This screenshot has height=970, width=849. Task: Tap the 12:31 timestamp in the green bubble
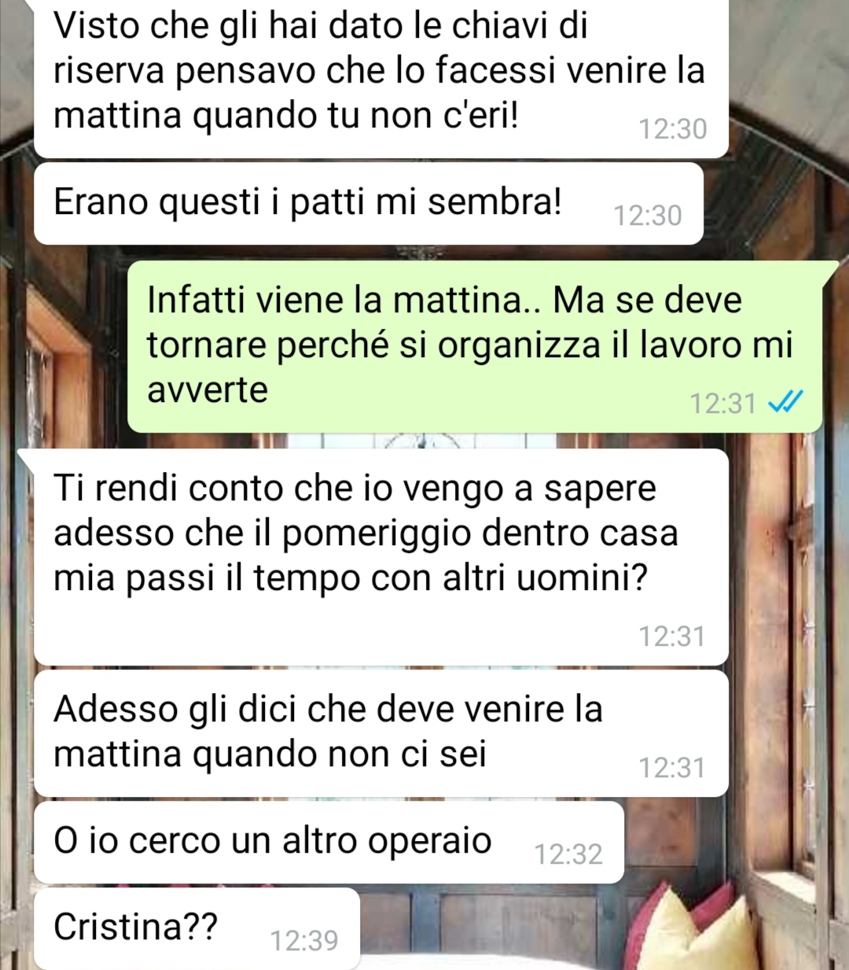pyautogui.click(x=722, y=404)
